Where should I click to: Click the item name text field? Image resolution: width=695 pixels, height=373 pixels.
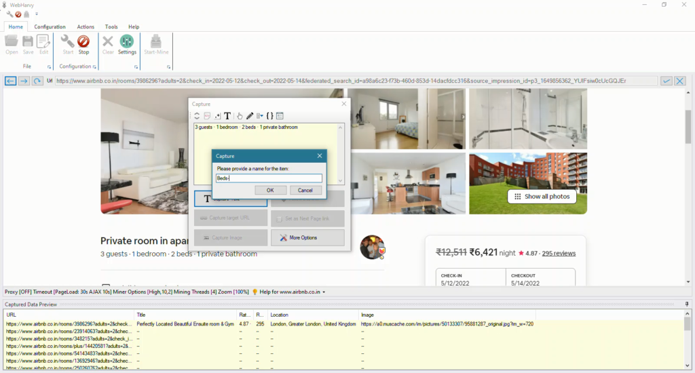pyautogui.click(x=269, y=178)
